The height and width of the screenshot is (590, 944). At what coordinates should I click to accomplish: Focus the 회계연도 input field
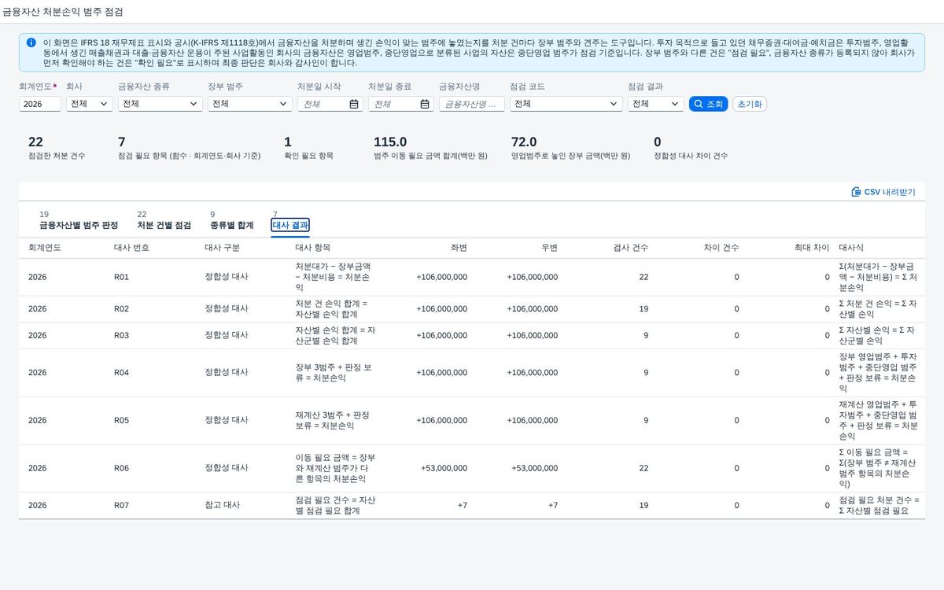point(40,104)
